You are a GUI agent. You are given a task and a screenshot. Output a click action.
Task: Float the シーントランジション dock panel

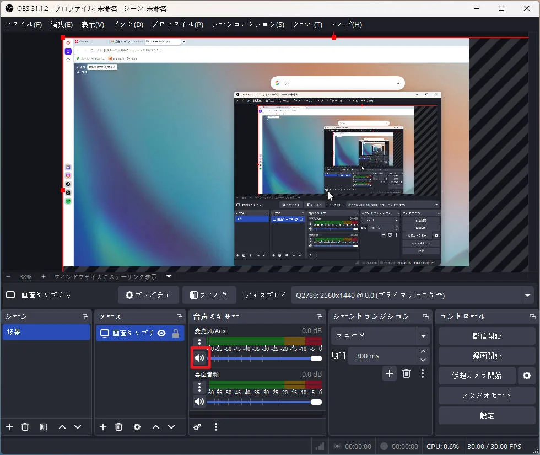pos(426,317)
